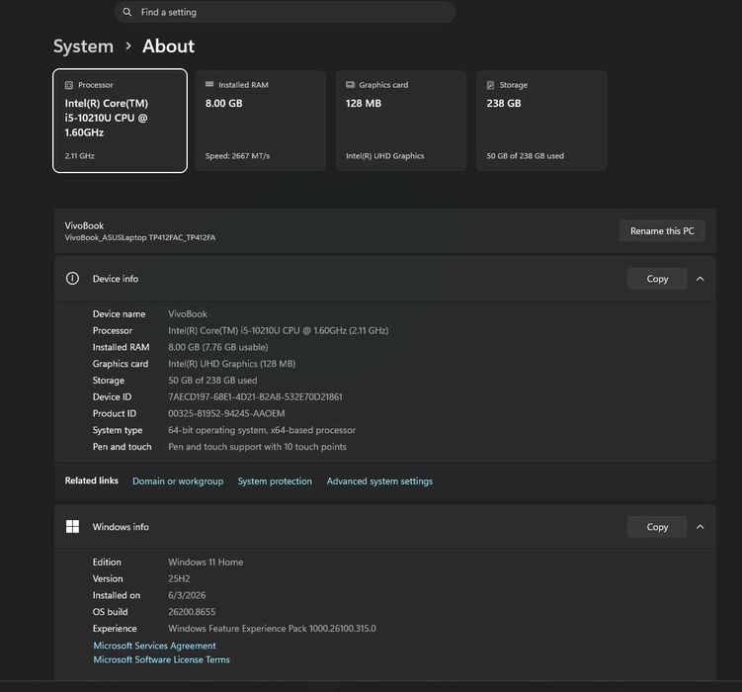Click '50 GB of 238 GB used' in Storage card
This screenshot has width=742, height=692.
click(526, 156)
